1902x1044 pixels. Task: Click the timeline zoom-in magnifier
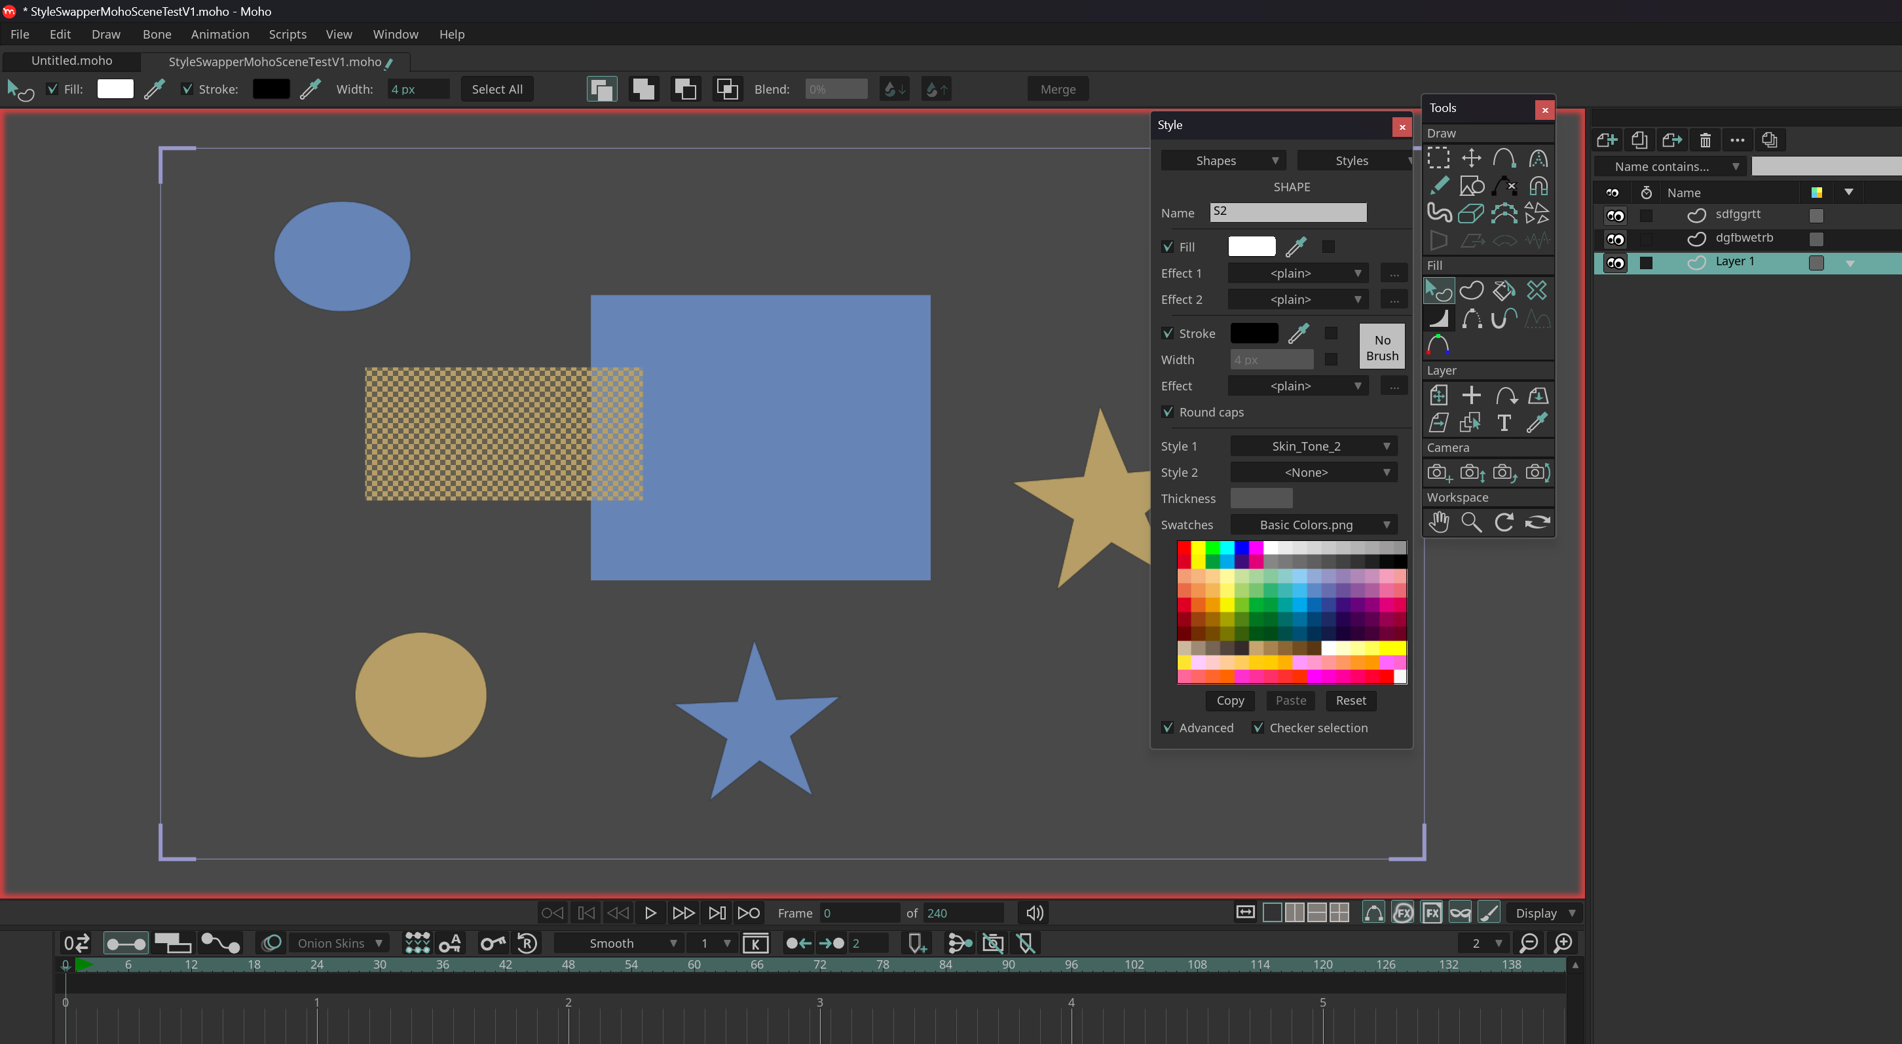pos(1563,943)
